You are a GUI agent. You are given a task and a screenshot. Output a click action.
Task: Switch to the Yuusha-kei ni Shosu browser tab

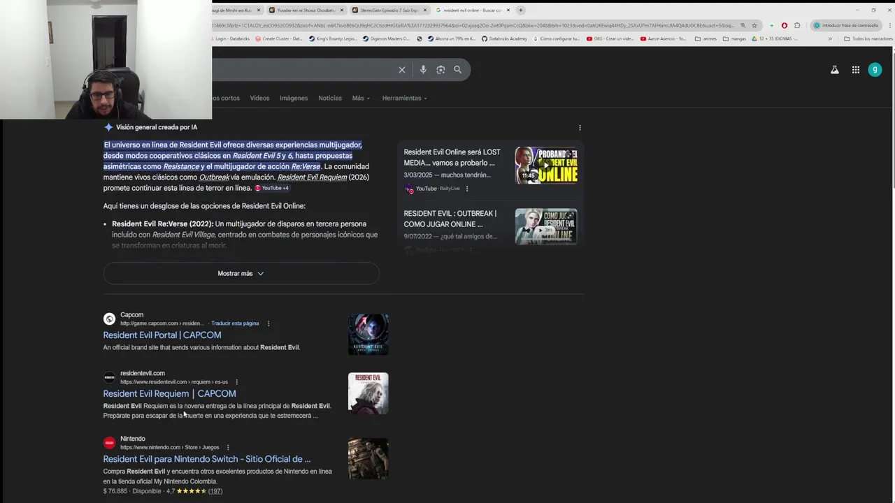pos(306,10)
